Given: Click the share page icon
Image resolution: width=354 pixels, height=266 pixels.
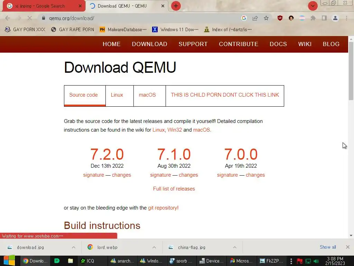Looking at the screenshot, I should 255,18.
